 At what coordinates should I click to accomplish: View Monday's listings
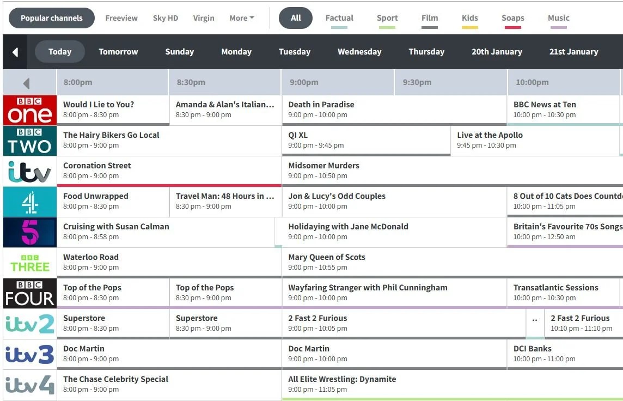[236, 52]
